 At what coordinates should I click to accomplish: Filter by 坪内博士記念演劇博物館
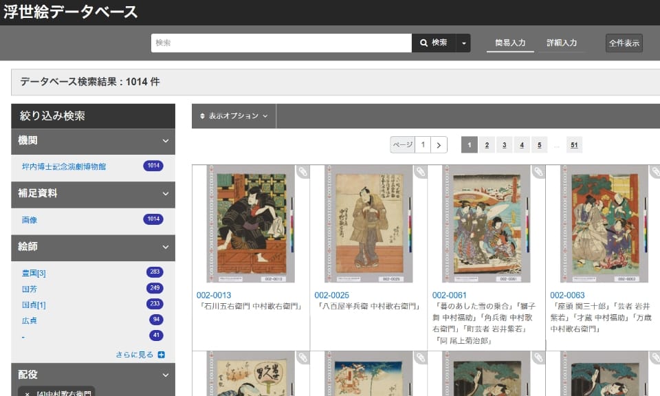click(64, 166)
